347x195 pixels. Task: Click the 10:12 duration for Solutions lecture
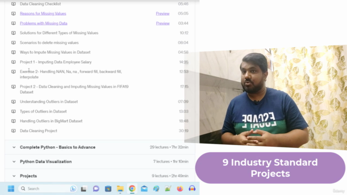click(x=184, y=33)
